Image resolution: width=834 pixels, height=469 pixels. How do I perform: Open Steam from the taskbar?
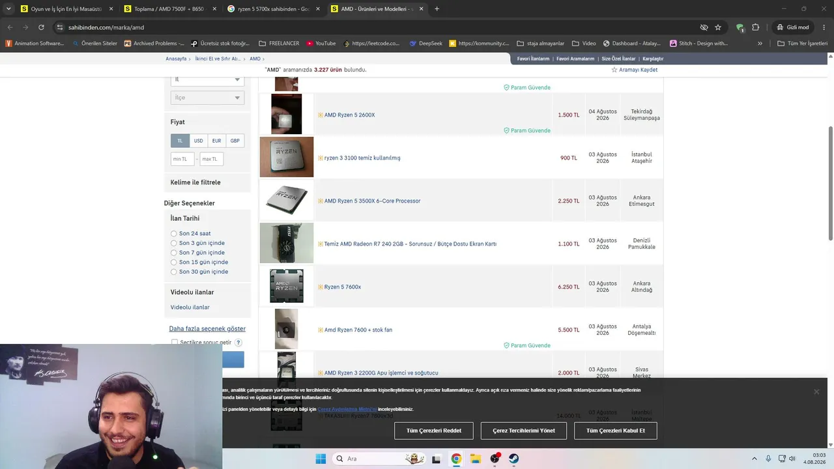(514, 459)
